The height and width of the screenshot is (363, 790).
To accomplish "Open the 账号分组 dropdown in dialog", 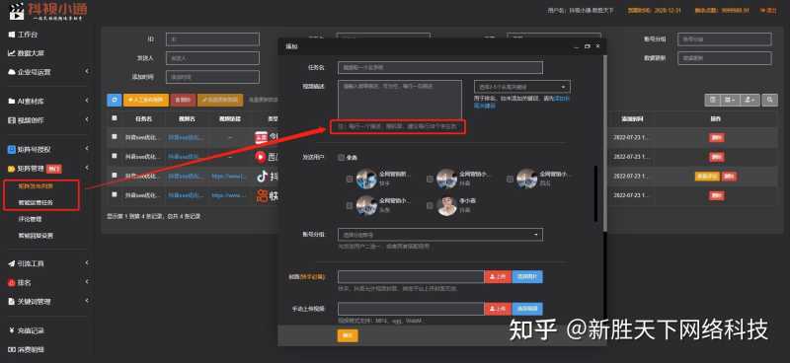I will pyautogui.click(x=439, y=235).
